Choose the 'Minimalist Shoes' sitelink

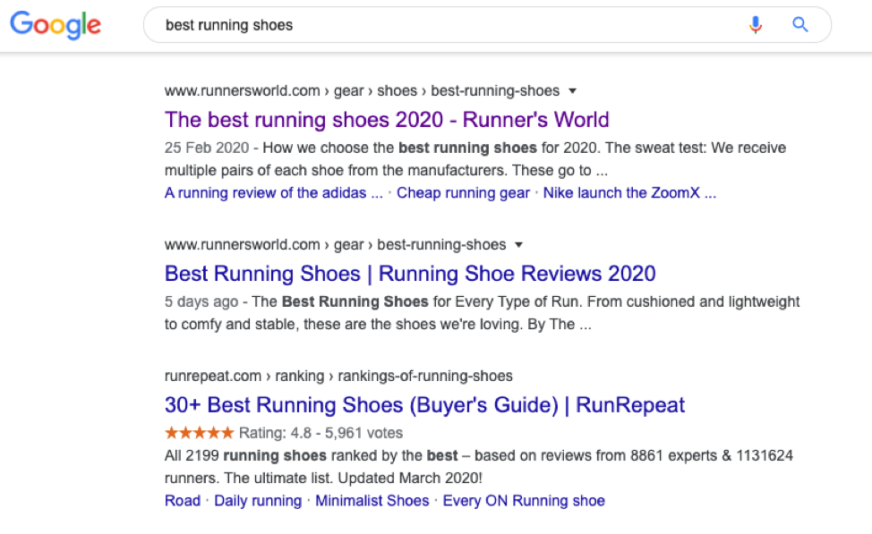(x=372, y=501)
